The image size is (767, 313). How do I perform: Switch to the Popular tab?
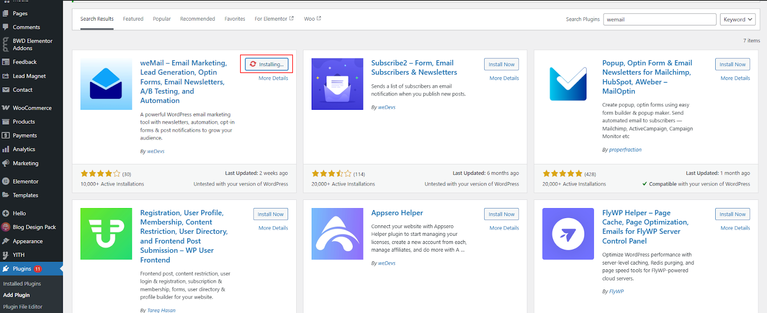click(162, 19)
